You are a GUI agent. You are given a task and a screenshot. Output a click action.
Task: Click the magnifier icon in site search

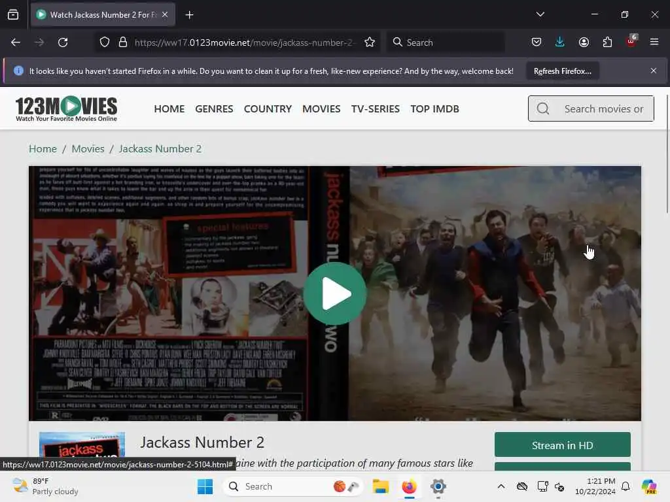click(543, 109)
